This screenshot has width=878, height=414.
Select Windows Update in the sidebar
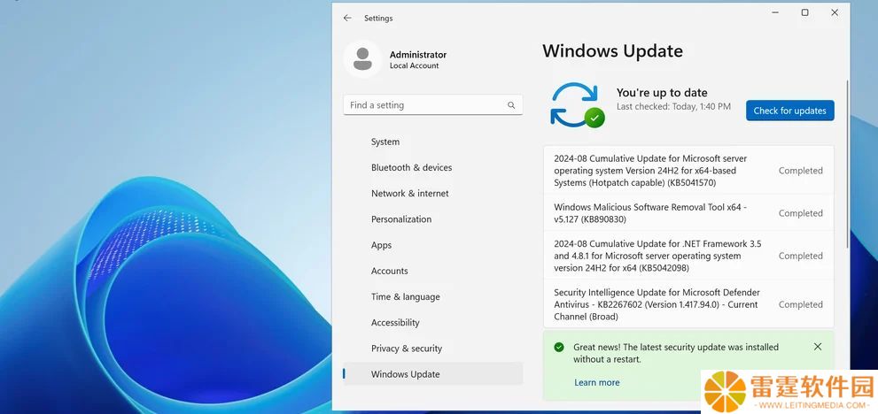pyautogui.click(x=433, y=374)
